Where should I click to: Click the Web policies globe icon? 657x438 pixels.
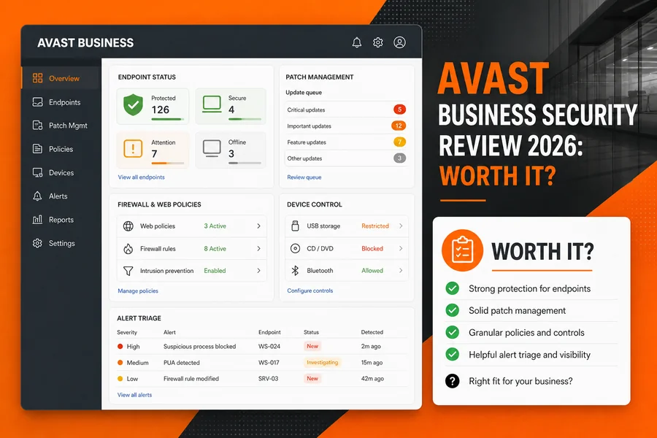tap(128, 226)
